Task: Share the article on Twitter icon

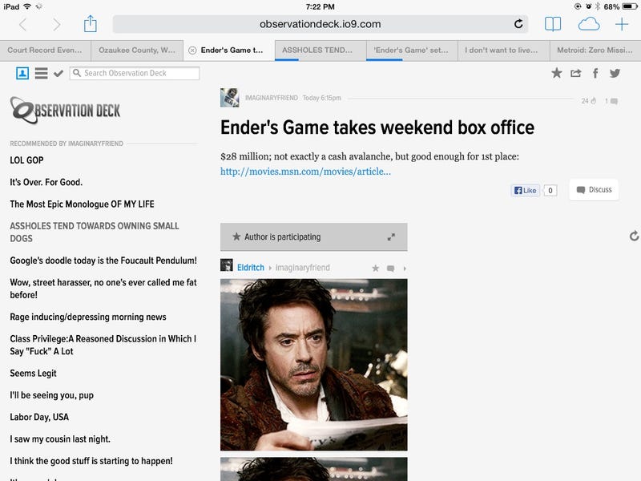Action: 615,73
